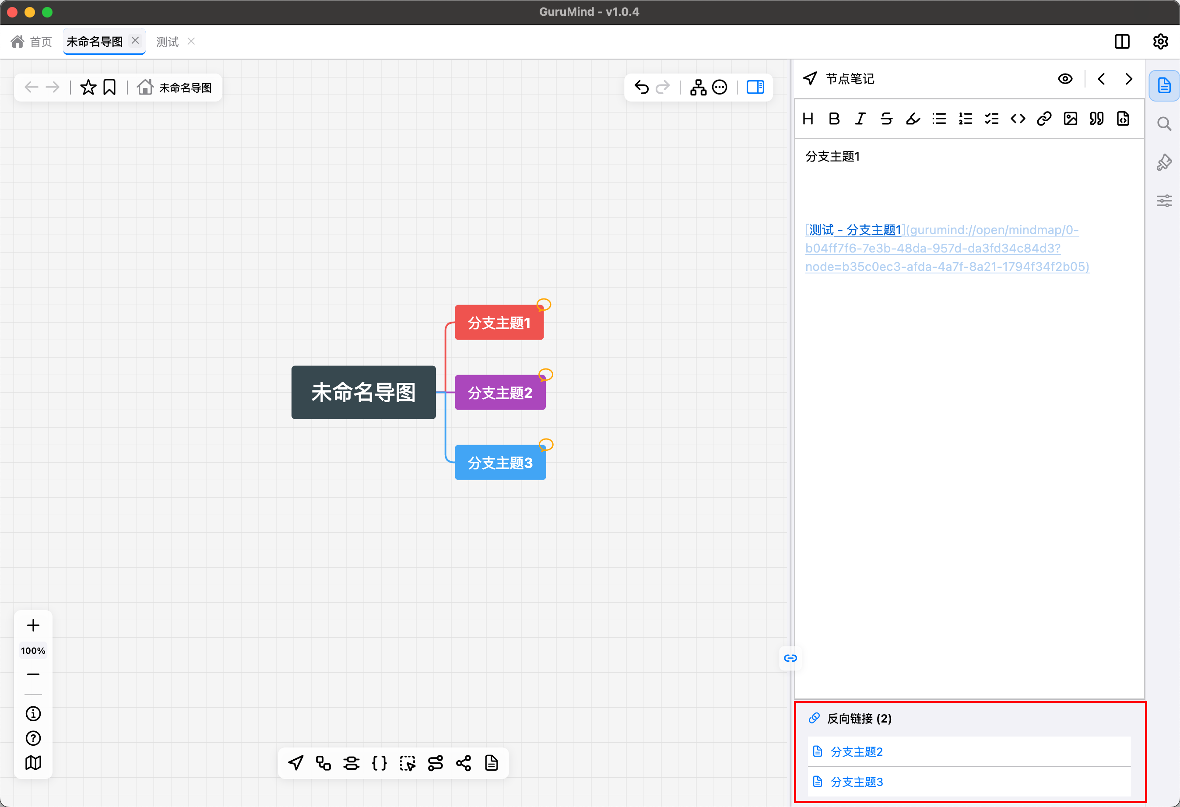Go to previous node note chevron

tap(1101, 79)
